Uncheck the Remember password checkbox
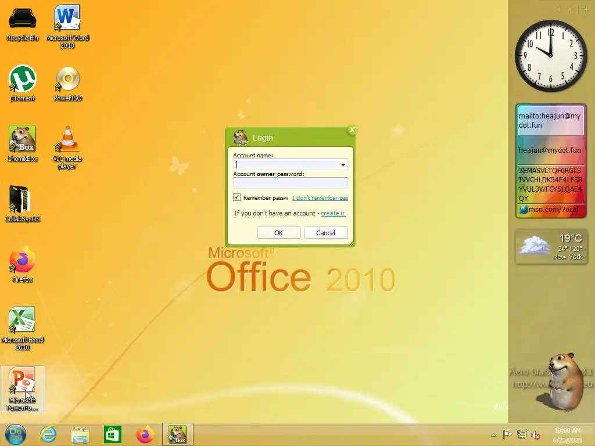Image resolution: width=595 pixels, height=446 pixels. tap(237, 197)
